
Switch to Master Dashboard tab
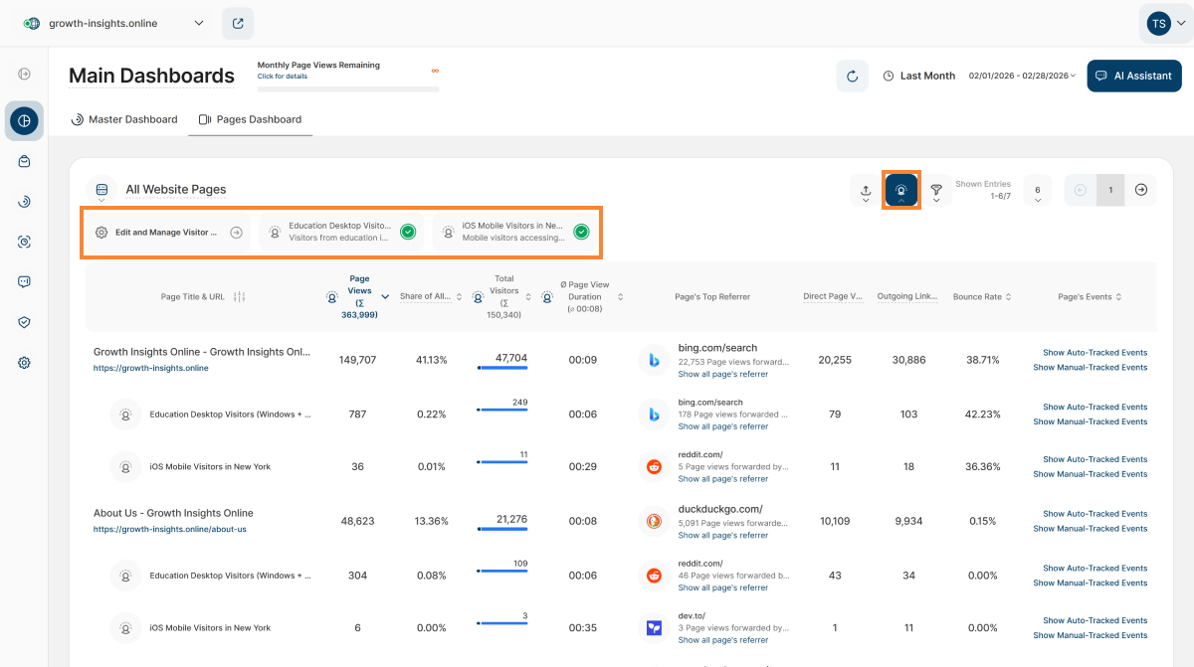(x=123, y=119)
